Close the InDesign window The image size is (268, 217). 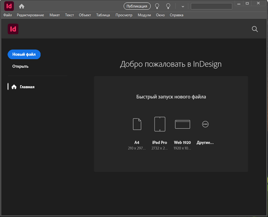[x=258, y=3]
